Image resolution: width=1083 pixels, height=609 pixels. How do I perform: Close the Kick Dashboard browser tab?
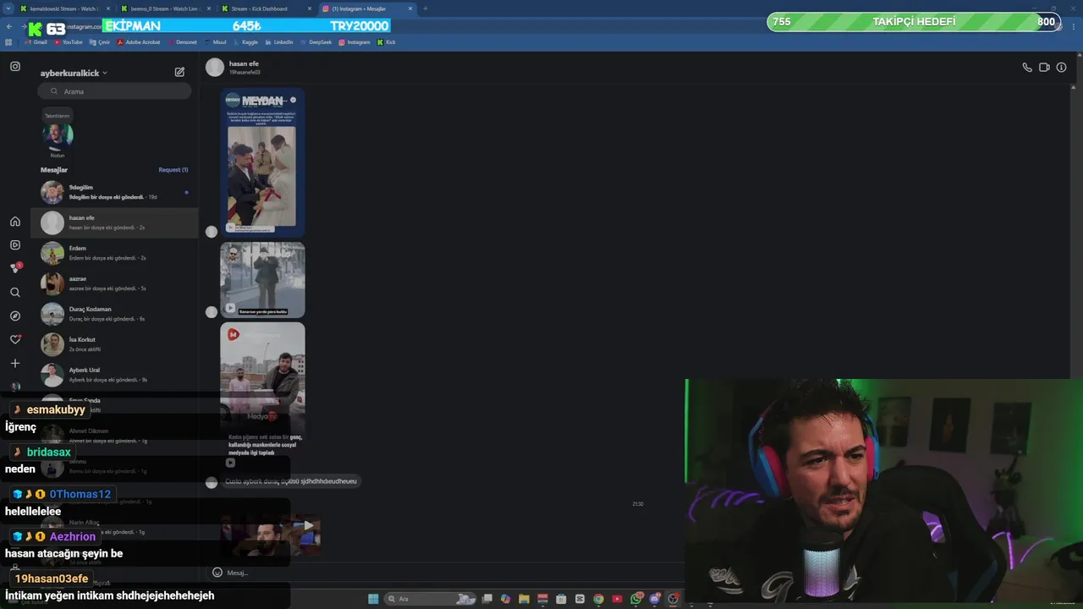(x=308, y=8)
